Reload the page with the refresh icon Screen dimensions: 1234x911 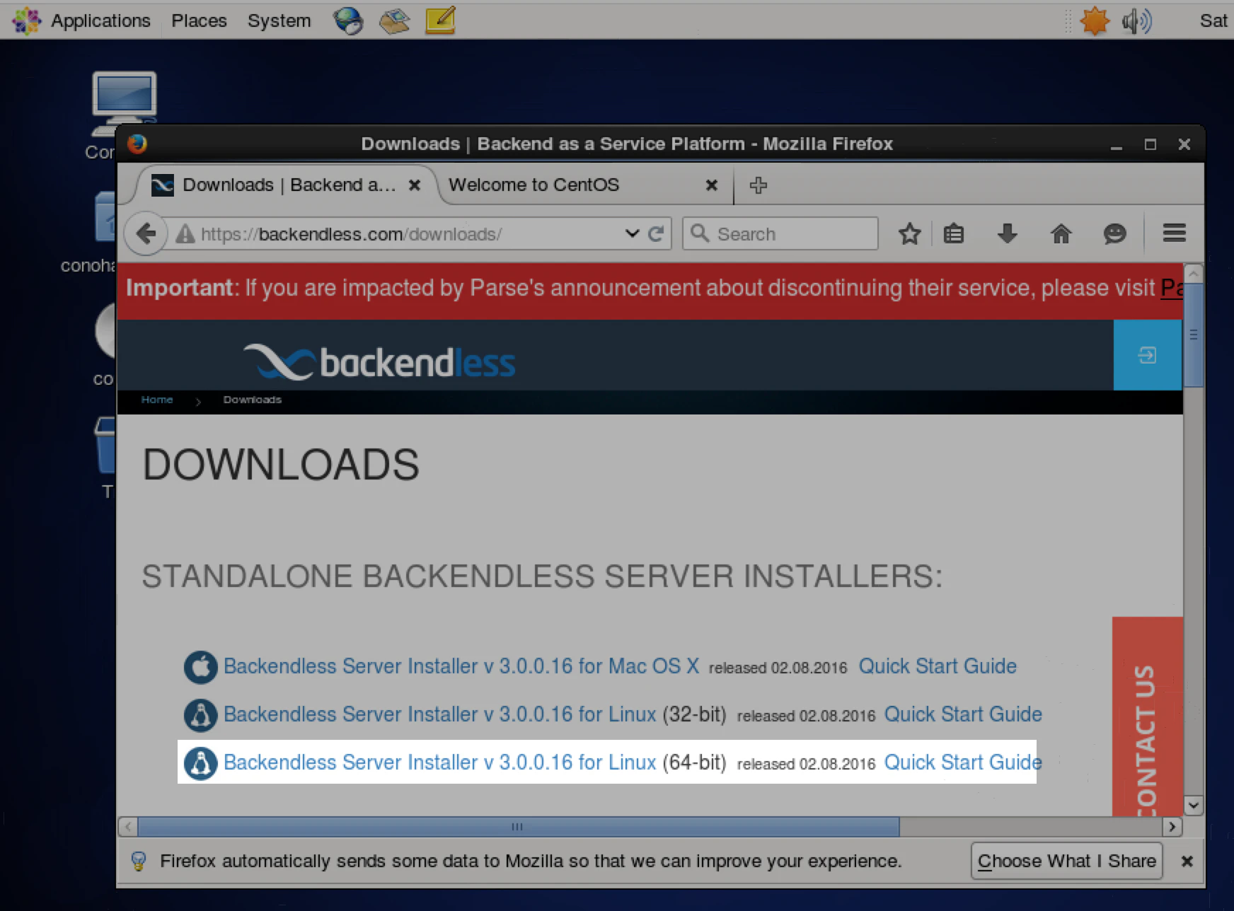pos(656,234)
